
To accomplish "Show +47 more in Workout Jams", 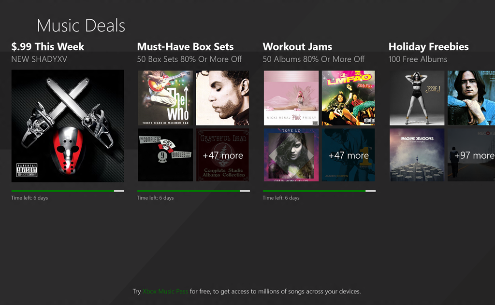I will [348, 155].
